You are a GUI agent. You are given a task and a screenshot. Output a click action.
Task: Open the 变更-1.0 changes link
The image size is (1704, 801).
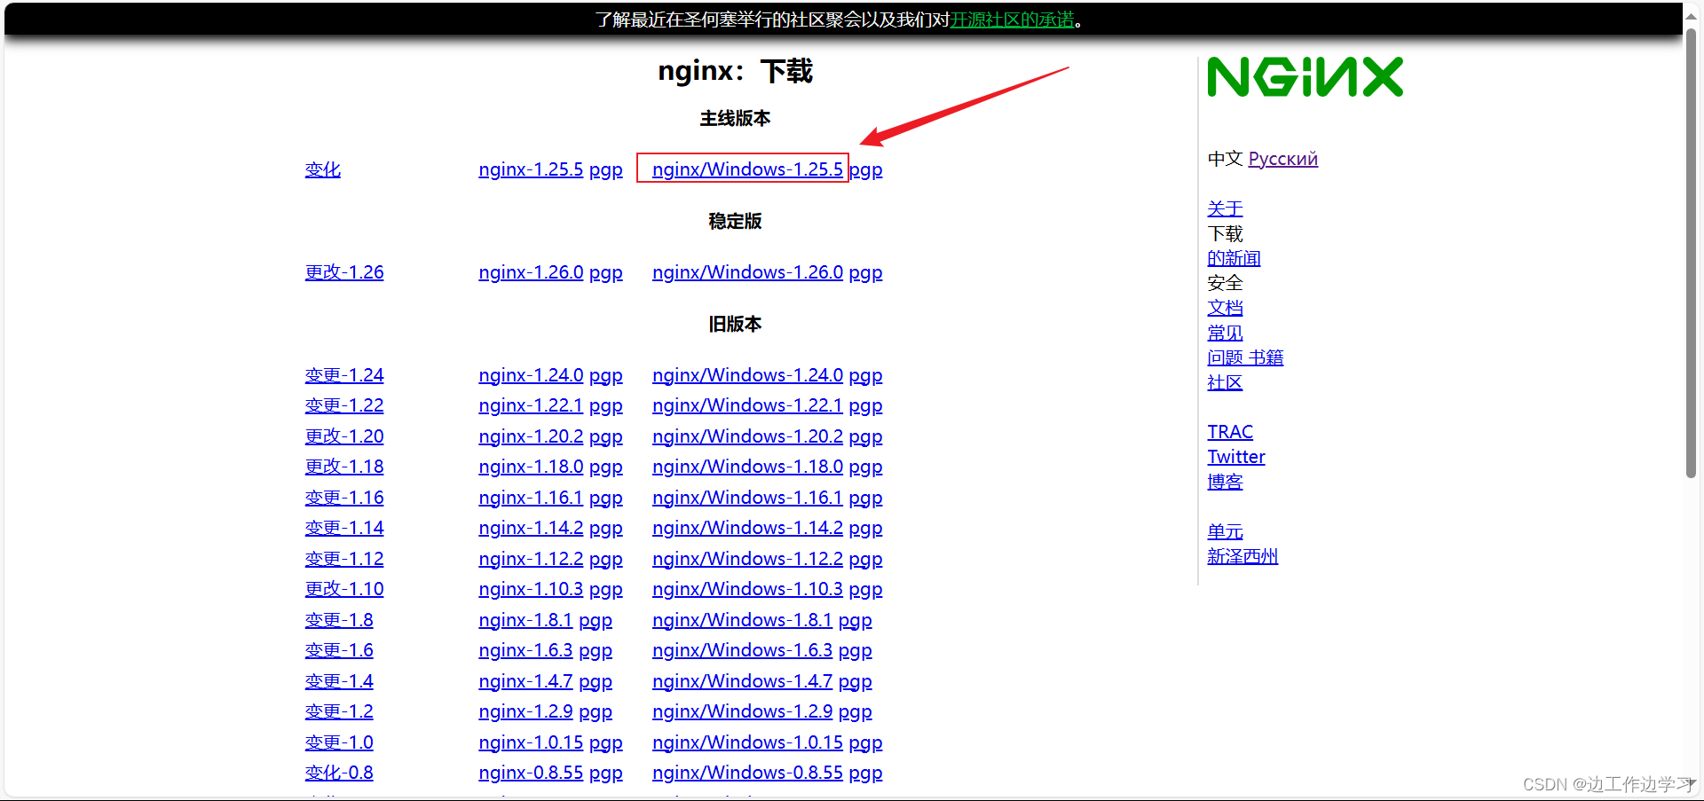339,742
